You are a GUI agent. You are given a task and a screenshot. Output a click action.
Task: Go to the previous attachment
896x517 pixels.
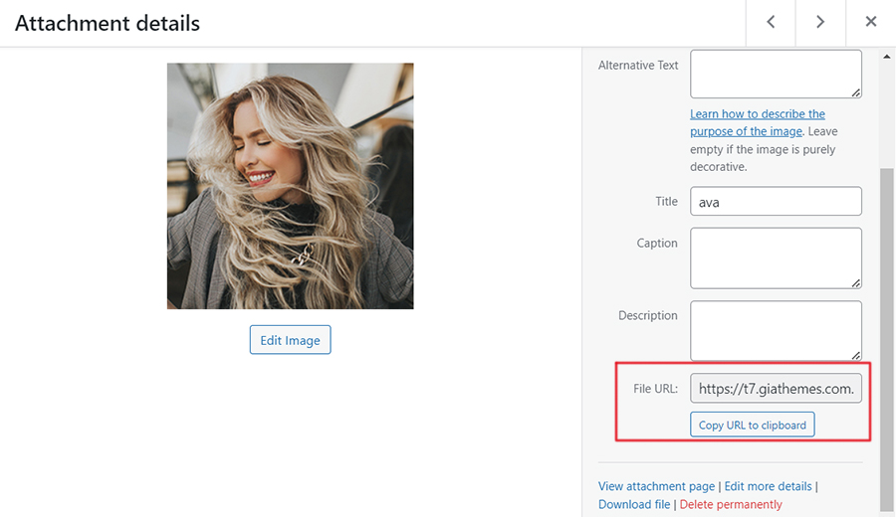[771, 23]
